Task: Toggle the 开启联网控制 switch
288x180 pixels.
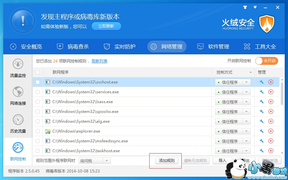Action: (x=266, y=61)
